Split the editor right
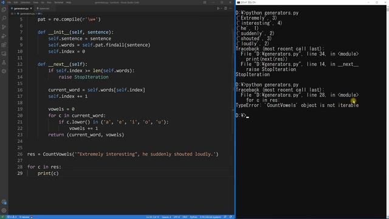 (x=225, y=9)
